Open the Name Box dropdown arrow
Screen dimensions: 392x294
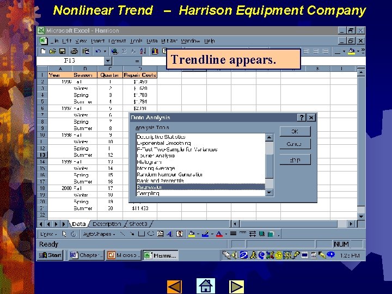[108, 61]
